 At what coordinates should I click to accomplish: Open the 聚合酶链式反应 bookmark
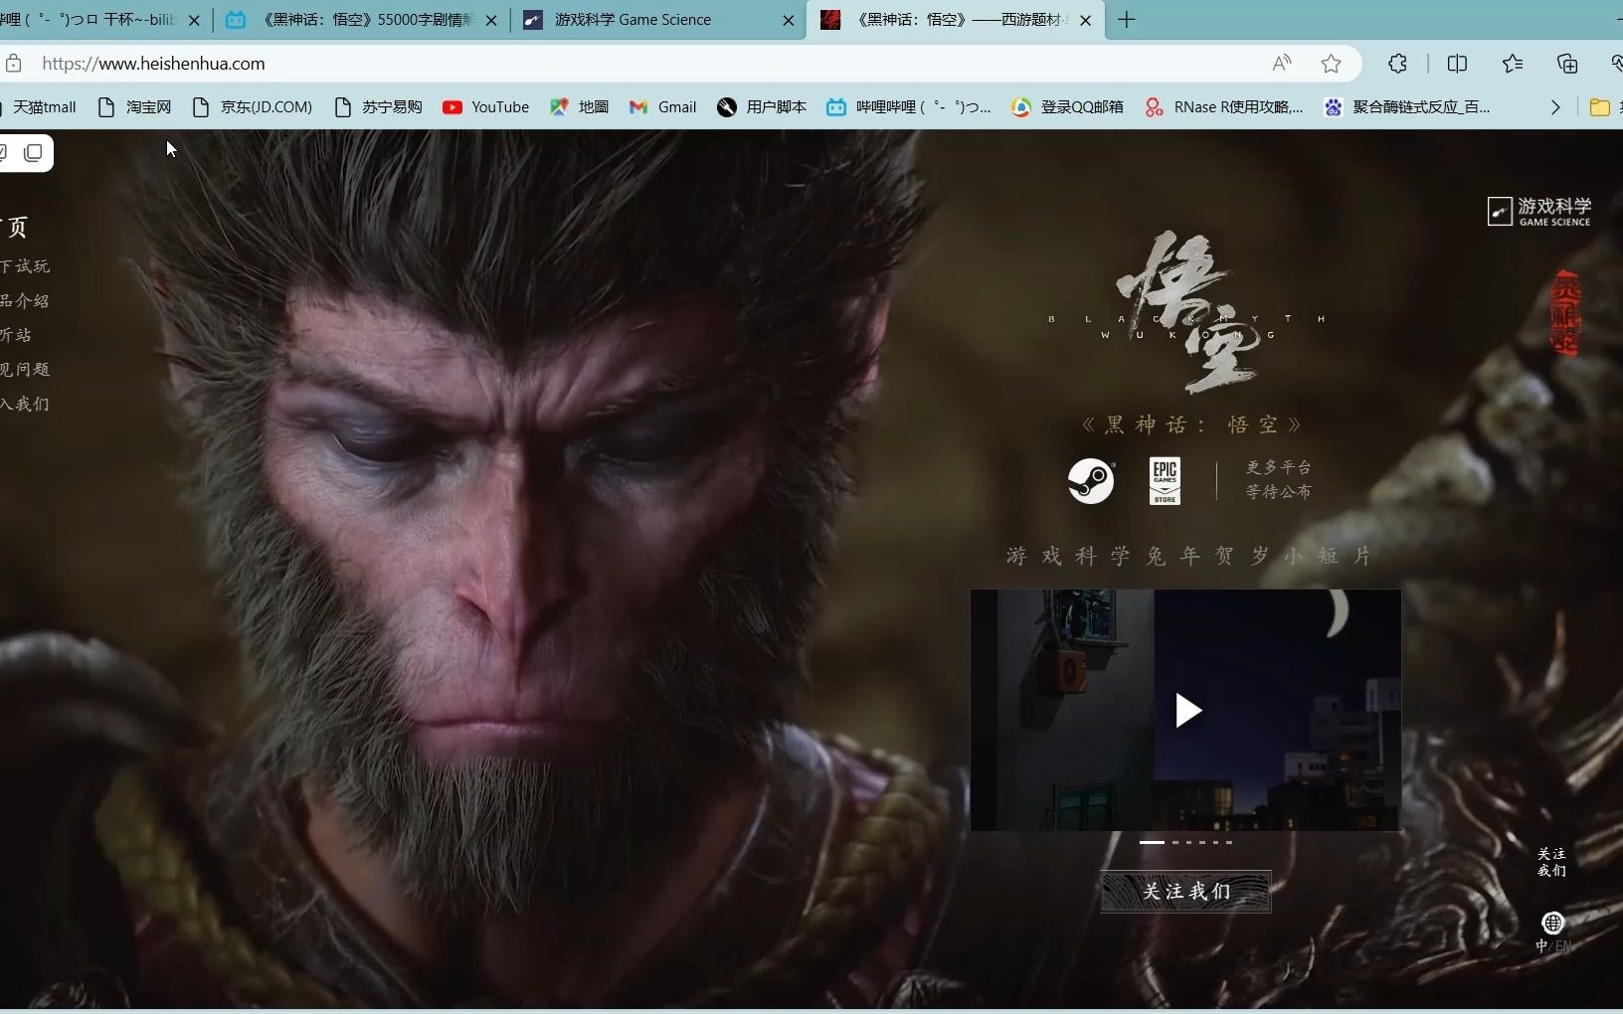pos(1407,107)
